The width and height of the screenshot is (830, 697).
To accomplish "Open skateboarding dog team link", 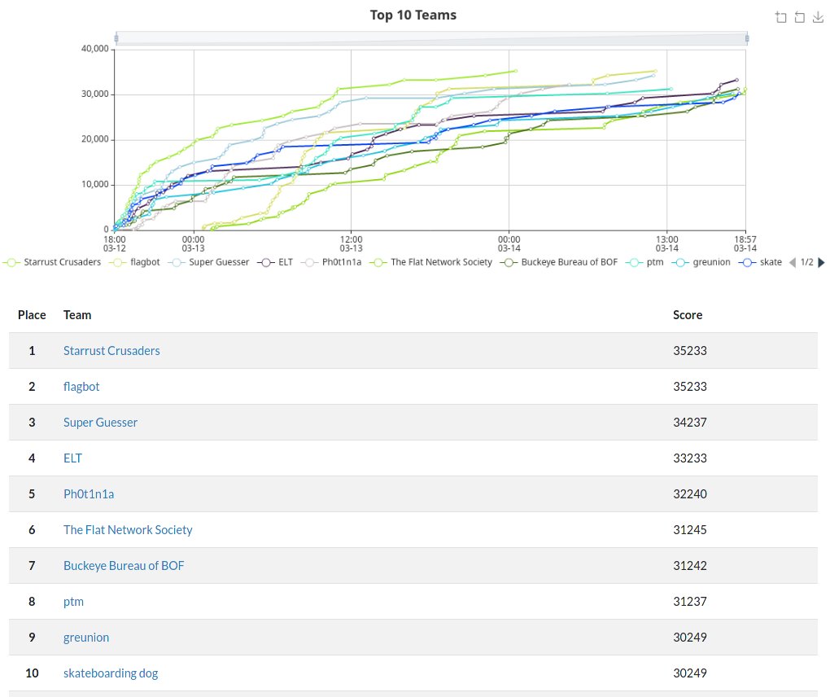I will point(111,673).
